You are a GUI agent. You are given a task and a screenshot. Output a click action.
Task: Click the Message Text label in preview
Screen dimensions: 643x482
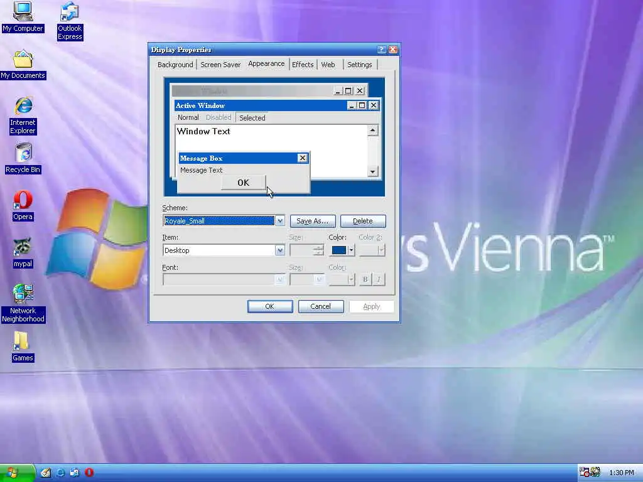(x=202, y=170)
